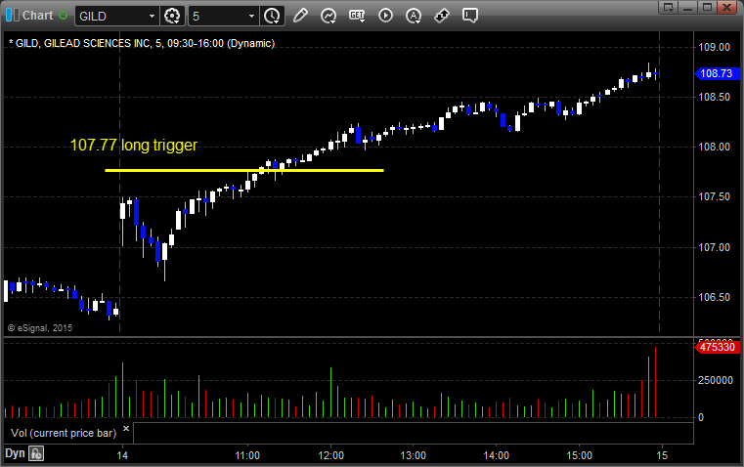
Task: Open the GILD symbol dropdown
Action: pyautogui.click(x=152, y=16)
